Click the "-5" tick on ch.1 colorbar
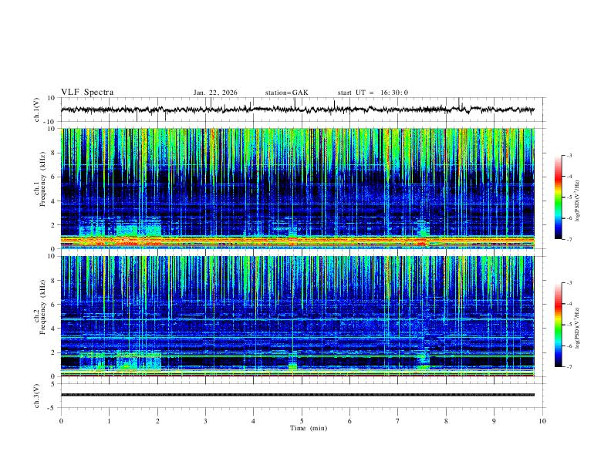This screenshot has width=611, height=472. [569, 197]
